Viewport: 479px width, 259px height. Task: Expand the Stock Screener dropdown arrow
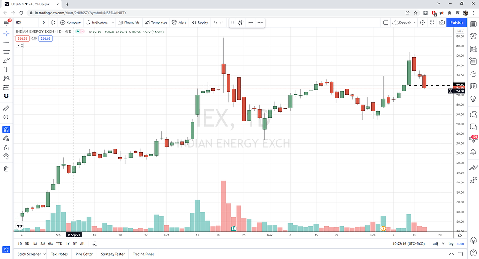pyautogui.click(x=44, y=254)
